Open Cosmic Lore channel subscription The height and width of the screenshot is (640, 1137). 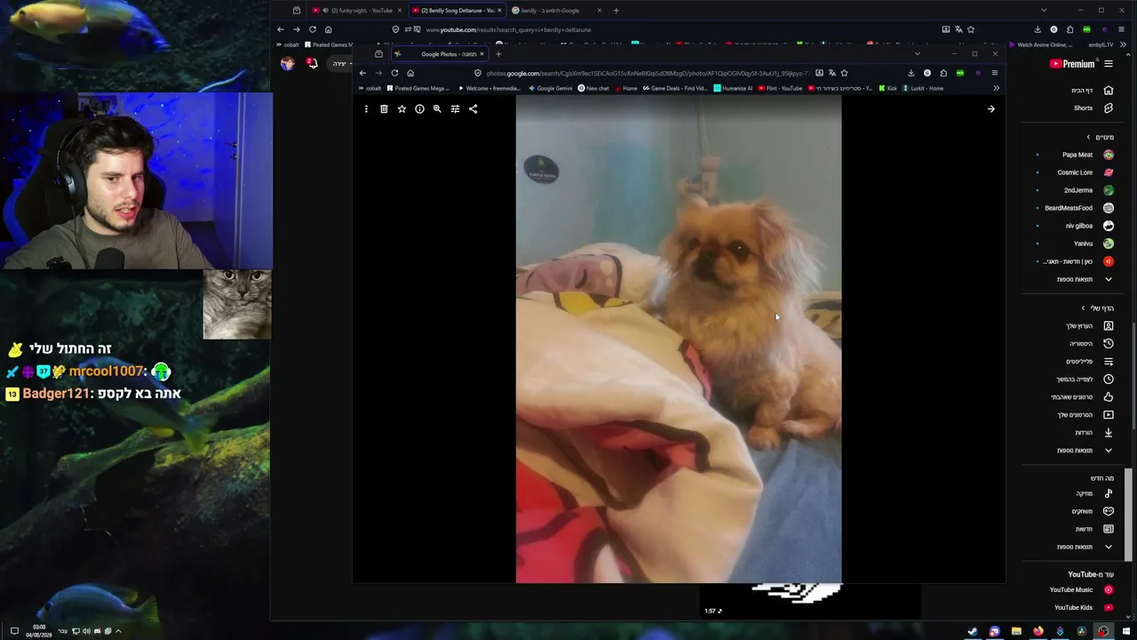tap(1075, 172)
